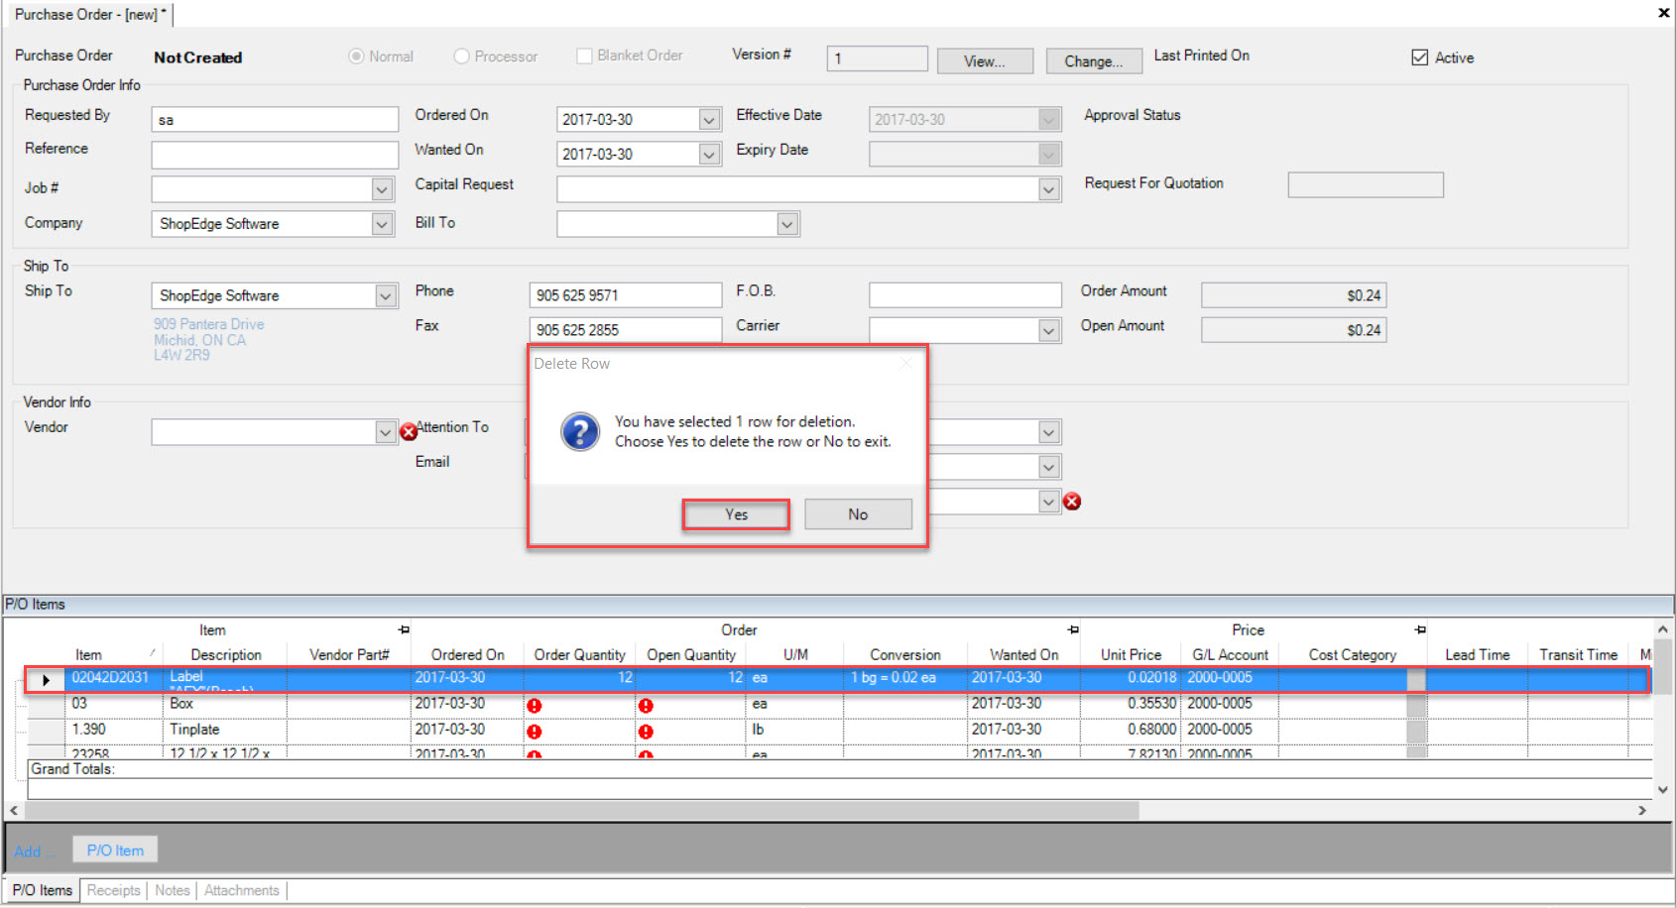1676x908 pixels.
Task: Click error icon in Box row Order Quantity
Action: tap(535, 706)
